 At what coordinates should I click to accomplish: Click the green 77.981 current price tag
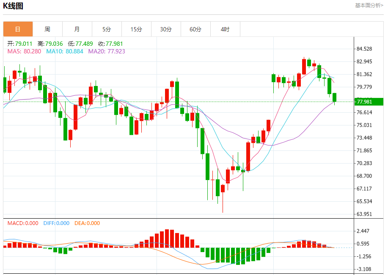(x=369, y=102)
